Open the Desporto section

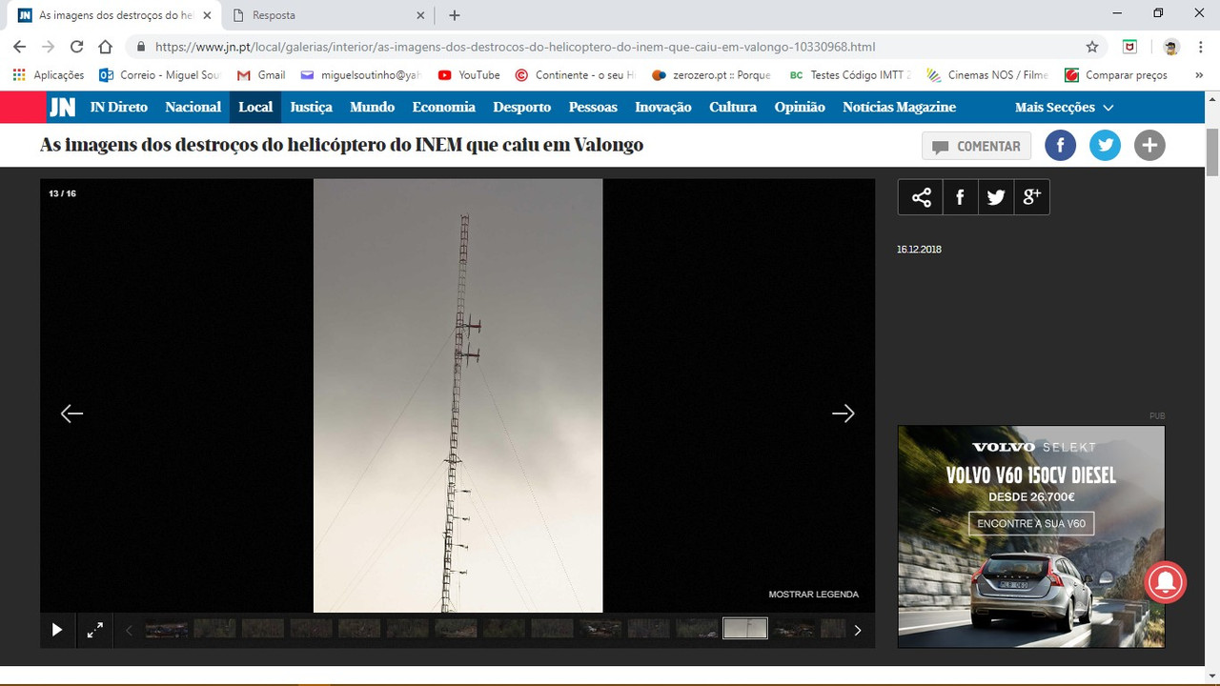coord(522,108)
